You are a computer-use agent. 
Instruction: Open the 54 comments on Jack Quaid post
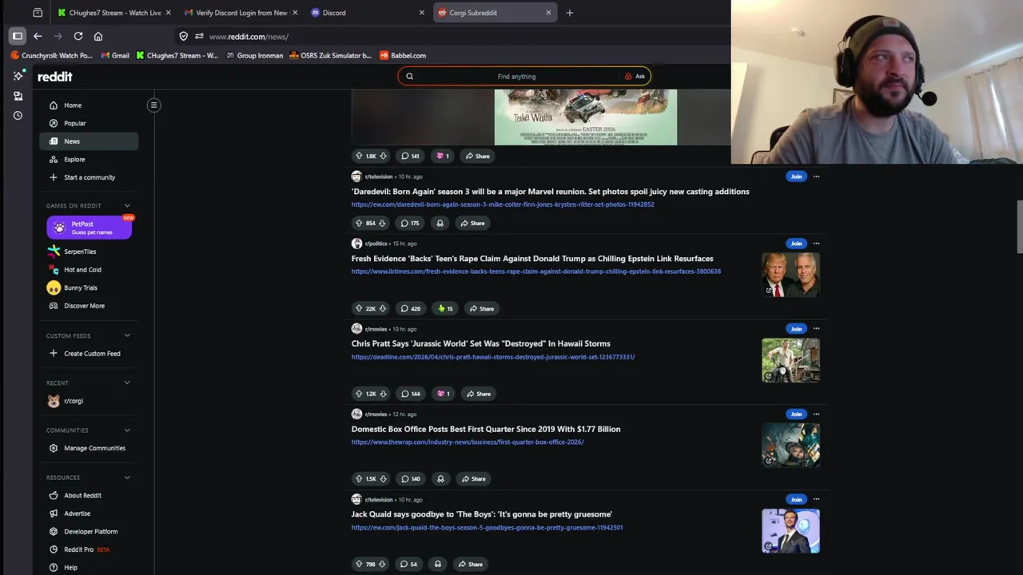409,565
